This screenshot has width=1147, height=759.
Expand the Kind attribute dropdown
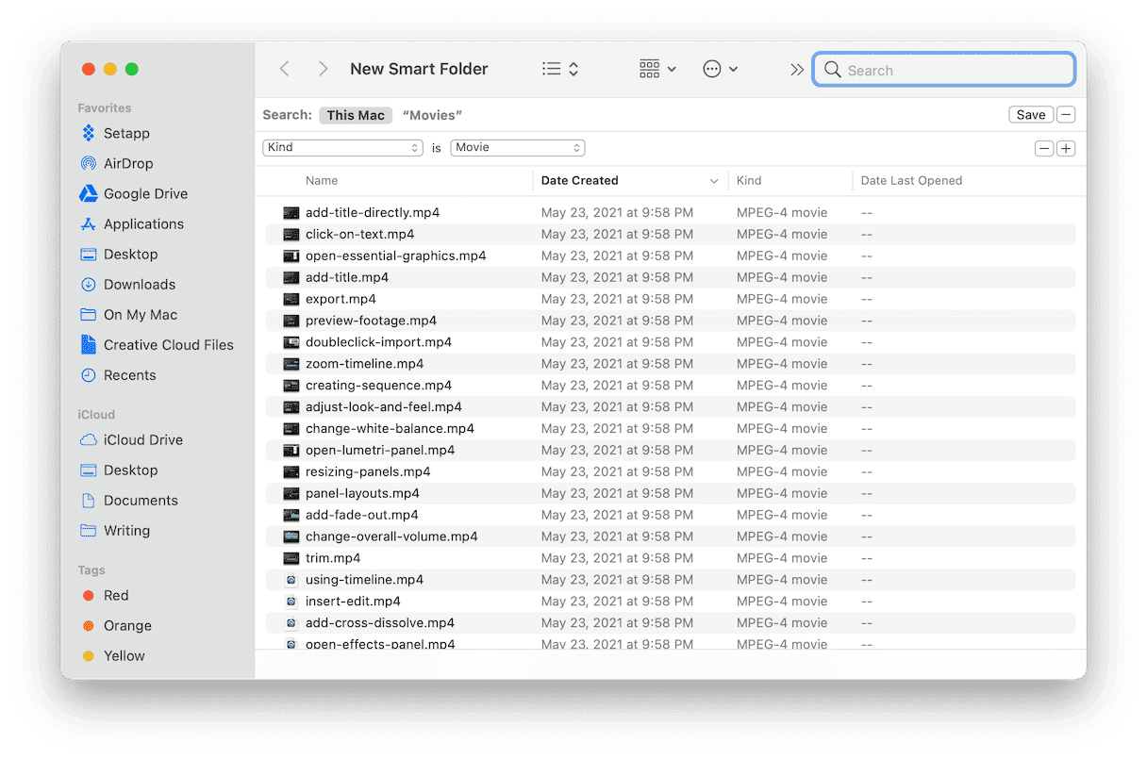[x=343, y=148]
